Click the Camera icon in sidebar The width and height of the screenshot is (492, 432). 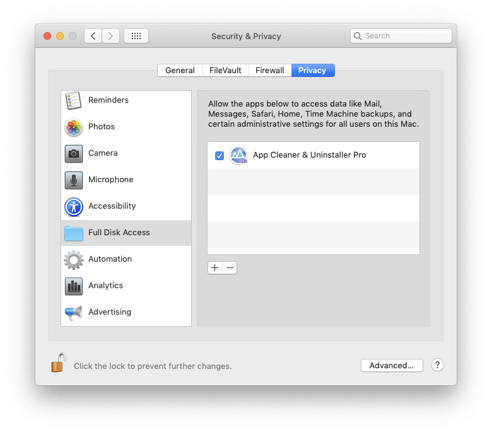(74, 154)
